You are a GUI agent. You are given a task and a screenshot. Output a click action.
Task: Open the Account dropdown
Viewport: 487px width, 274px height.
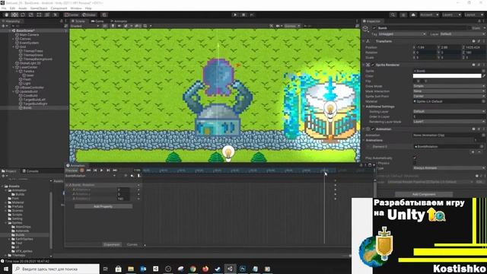point(429,14)
